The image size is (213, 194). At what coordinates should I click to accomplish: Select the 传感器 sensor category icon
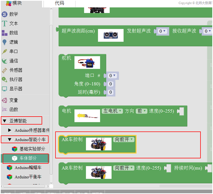click(x=5, y=70)
